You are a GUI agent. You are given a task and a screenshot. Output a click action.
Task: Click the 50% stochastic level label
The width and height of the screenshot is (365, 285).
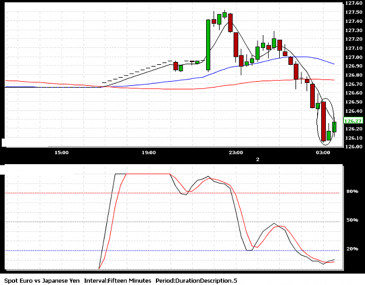tap(352, 220)
